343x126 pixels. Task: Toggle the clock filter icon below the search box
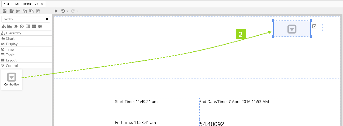point(22,26)
